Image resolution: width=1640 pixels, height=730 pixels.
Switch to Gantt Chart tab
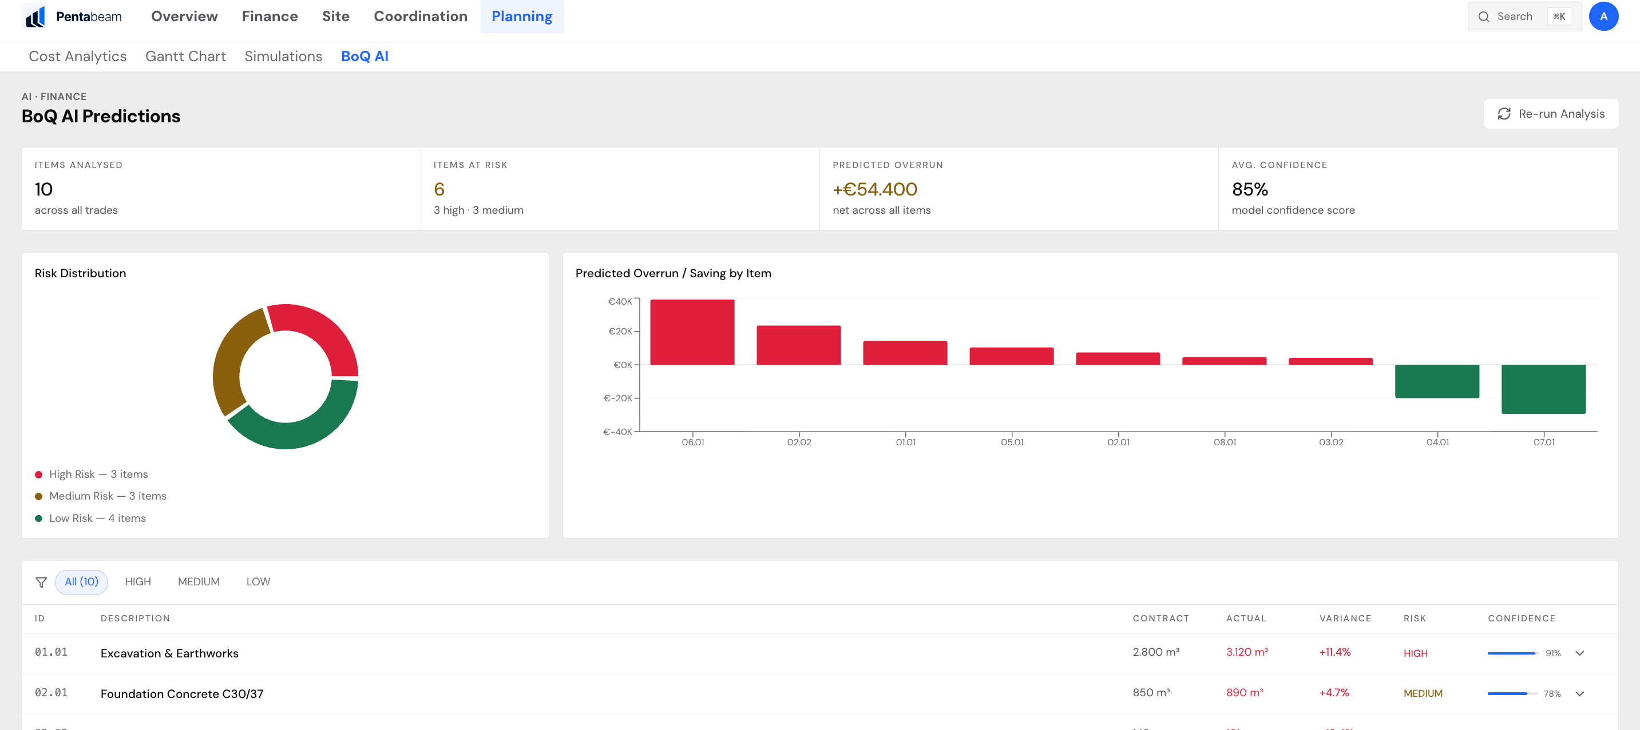[185, 57]
